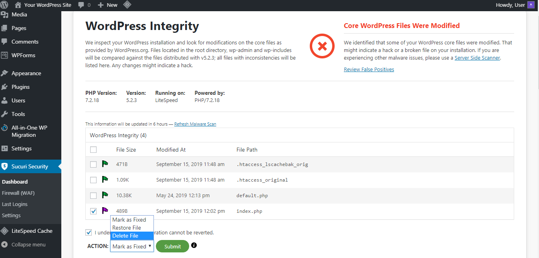Viewport: 539px width, 258px height.
Task: Toggle the select-all checkbox in table header
Action: [x=93, y=150]
